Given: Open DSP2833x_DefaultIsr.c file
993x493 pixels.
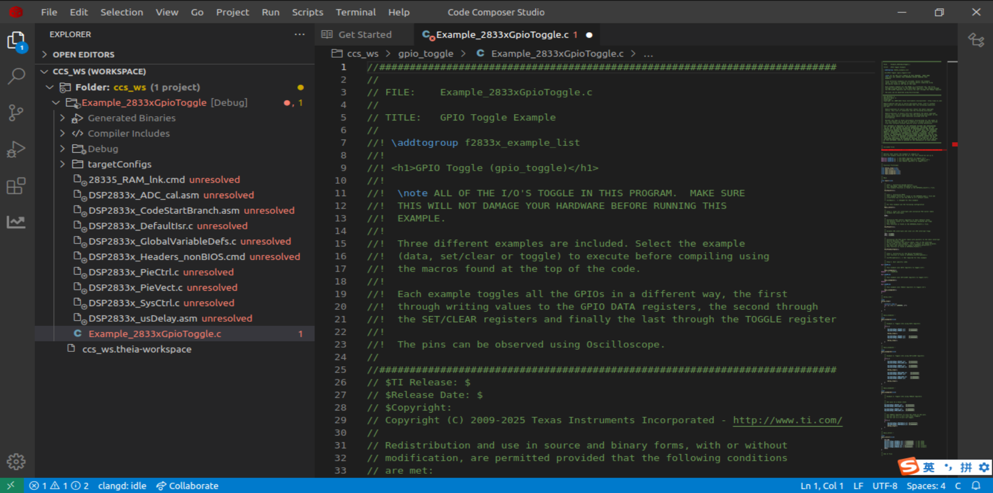Looking at the screenshot, I should (141, 226).
